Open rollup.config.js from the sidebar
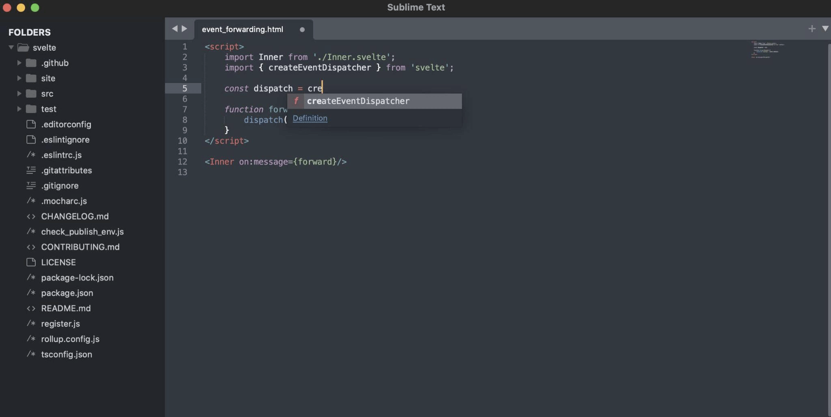This screenshot has width=831, height=417. point(70,339)
